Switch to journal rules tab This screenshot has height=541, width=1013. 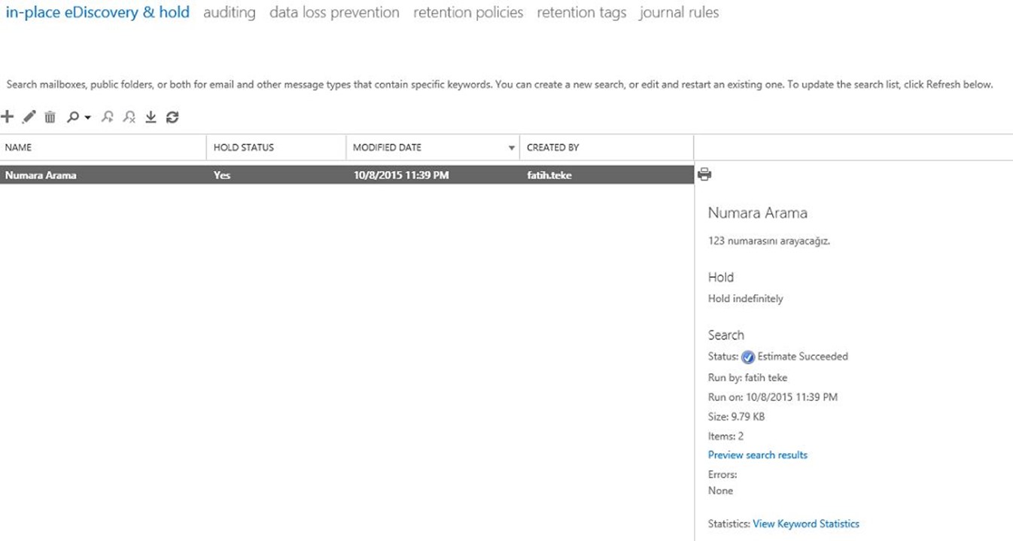point(679,12)
